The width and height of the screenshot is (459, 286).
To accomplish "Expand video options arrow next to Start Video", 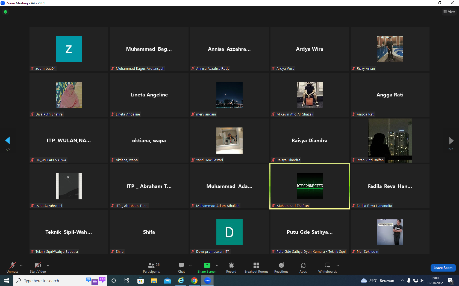I will [48, 265].
